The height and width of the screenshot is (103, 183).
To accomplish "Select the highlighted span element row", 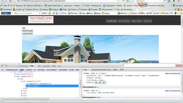I will tap(52, 86).
